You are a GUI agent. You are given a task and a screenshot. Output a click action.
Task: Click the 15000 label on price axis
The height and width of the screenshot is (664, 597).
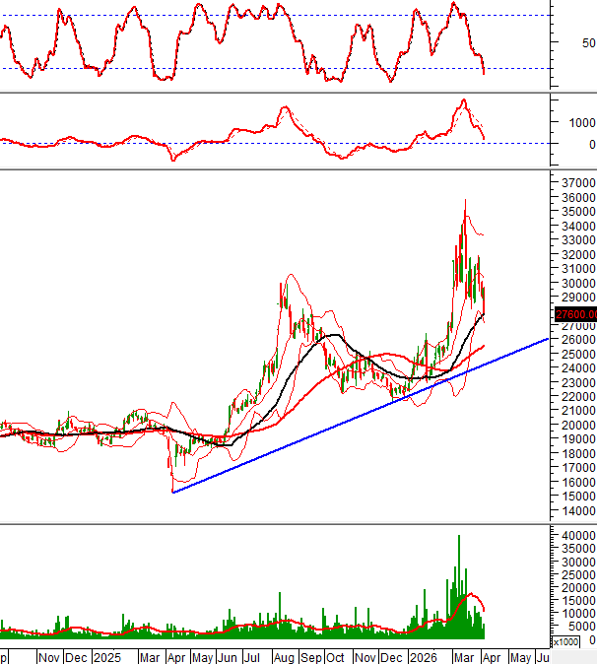click(575, 498)
